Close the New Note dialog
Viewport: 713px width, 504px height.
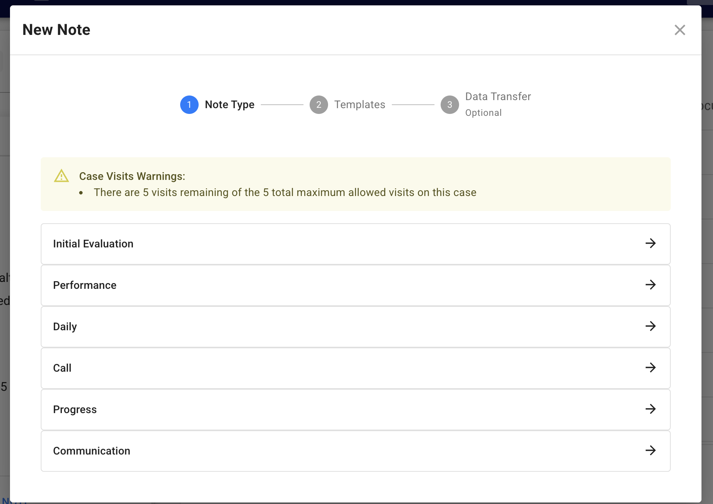680,30
